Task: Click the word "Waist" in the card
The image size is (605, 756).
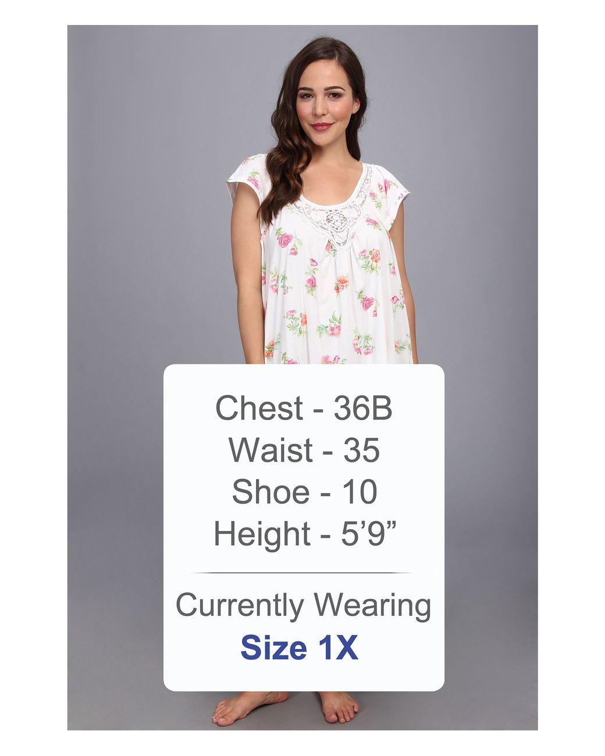Action: point(271,450)
